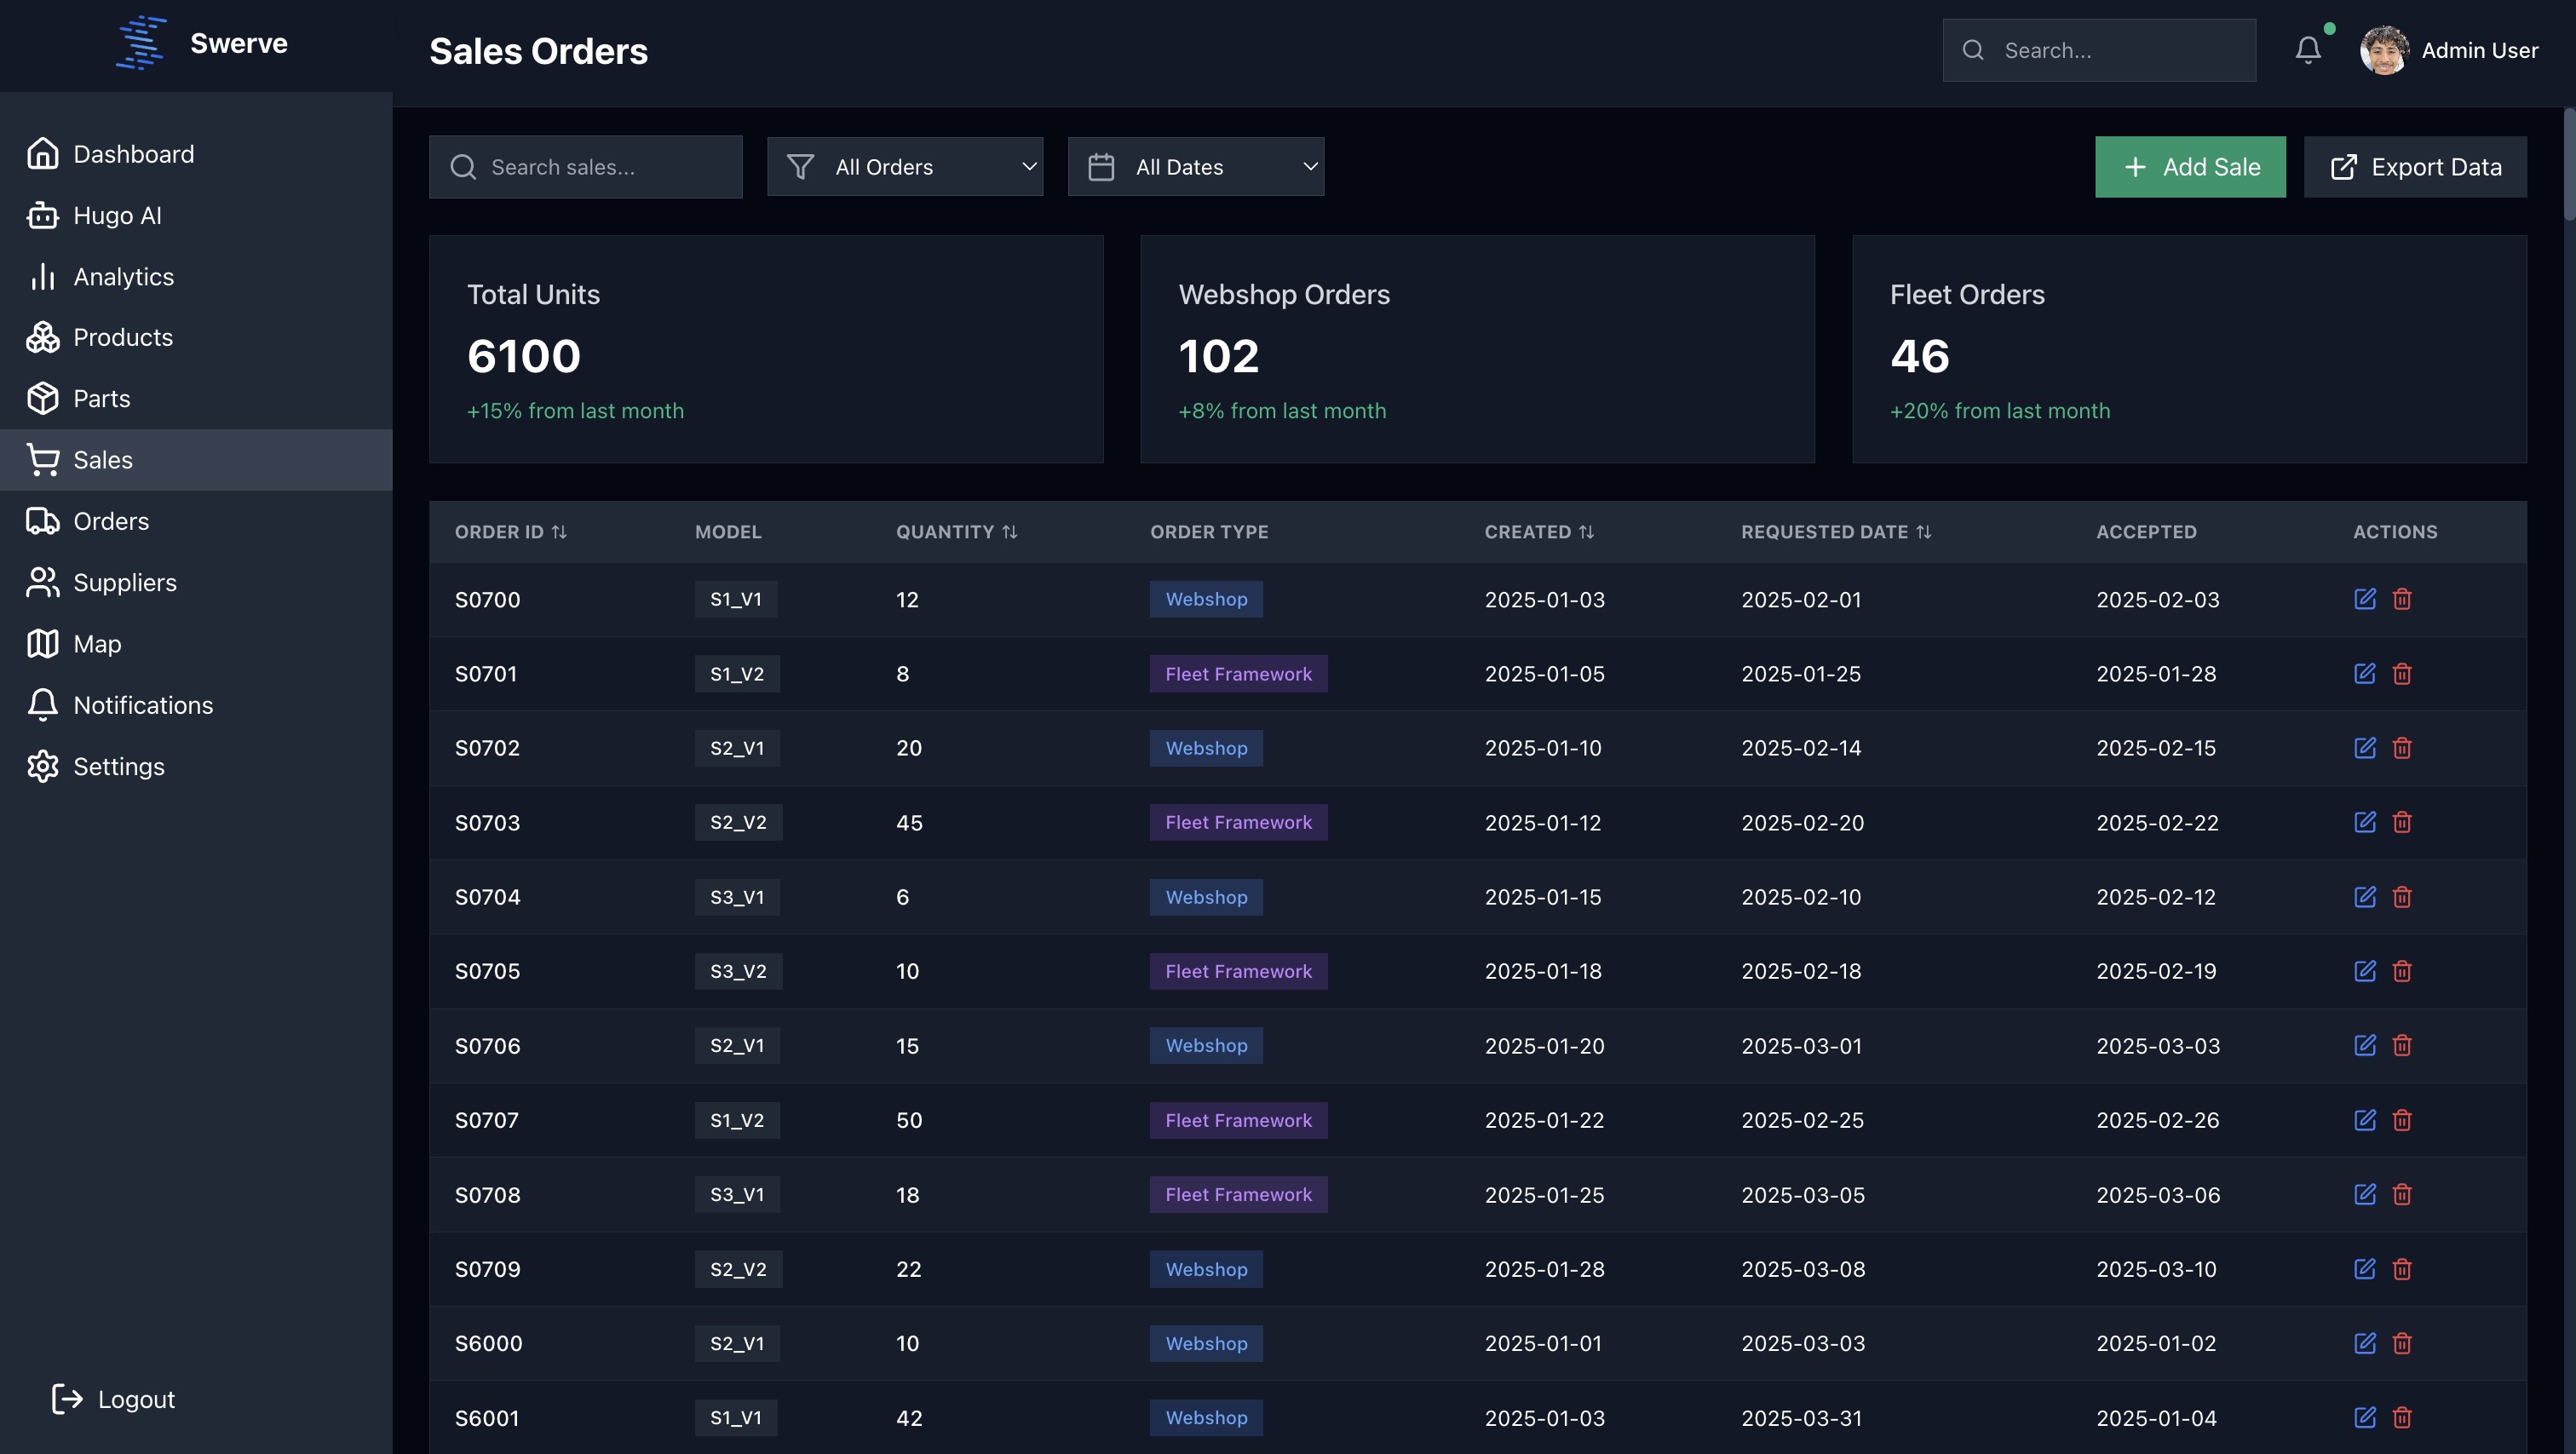The width and height of the screenshot is (2576, 1454).
Task: Click the Add Sale button
Action: (x=2190, y=167)
